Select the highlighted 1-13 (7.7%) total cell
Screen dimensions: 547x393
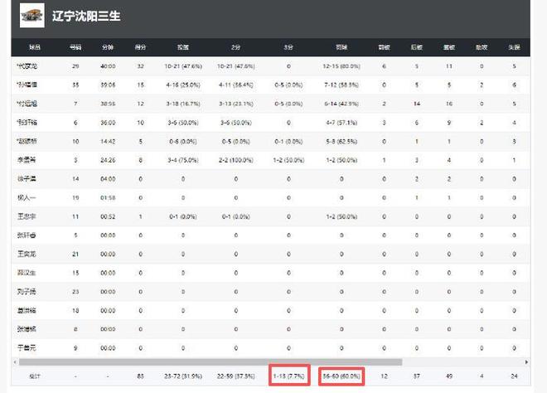click(x=290, y=376)
